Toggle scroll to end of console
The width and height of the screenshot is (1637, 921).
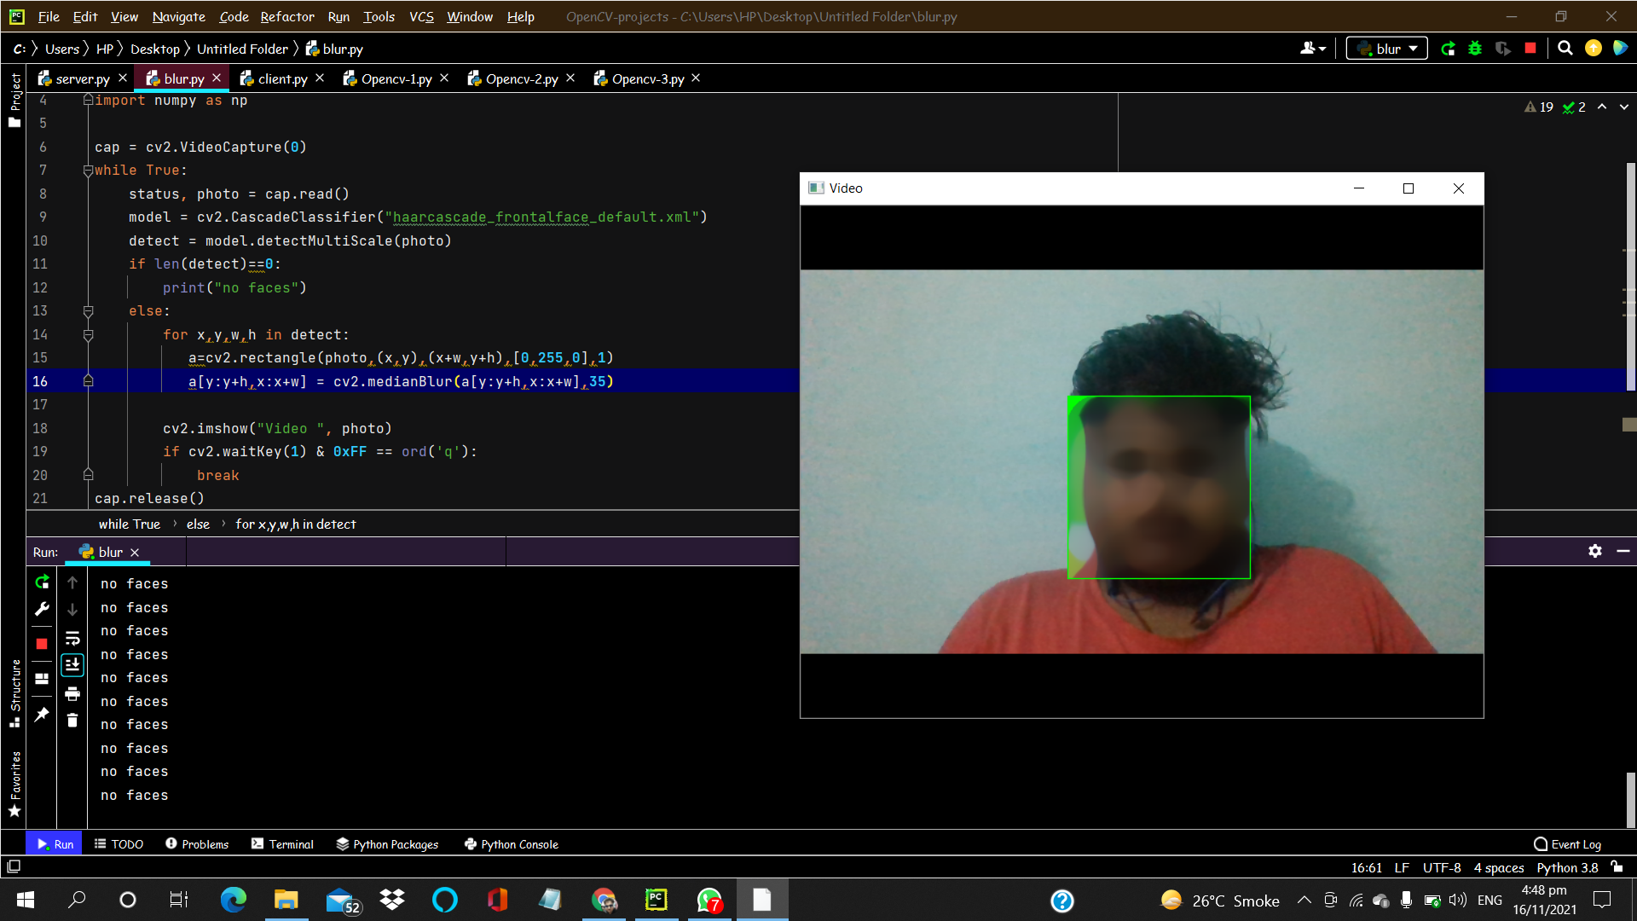72,664
